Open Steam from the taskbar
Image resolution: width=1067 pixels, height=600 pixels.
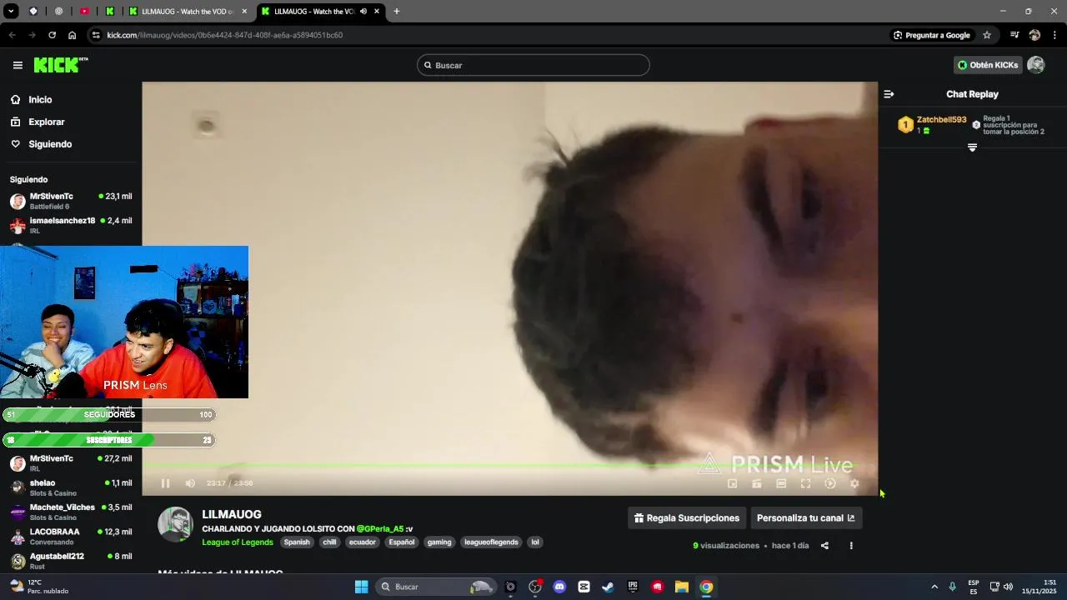click(x=608, y=587)
